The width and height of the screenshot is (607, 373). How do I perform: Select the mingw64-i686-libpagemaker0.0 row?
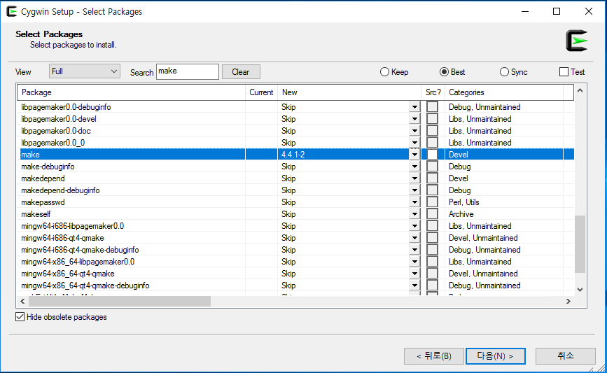point(295,226)
